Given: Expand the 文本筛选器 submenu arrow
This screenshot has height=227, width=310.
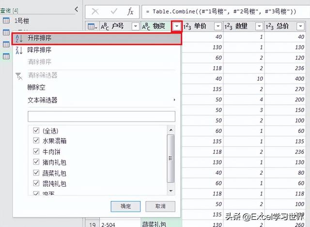Looking at the screenshot, I should click(x=174, y=100).
